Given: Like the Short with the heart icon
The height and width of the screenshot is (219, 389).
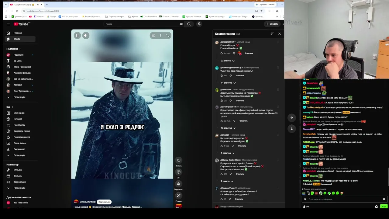Looking at the screenshot, I should pyautogui.click(x=179, y=160).
